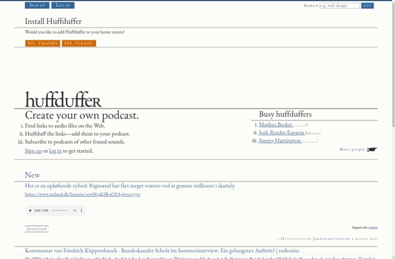Click Jimmy Hartington's activity sparkline
The height and width of the screenshot is (259, 395).
[310, 141]
